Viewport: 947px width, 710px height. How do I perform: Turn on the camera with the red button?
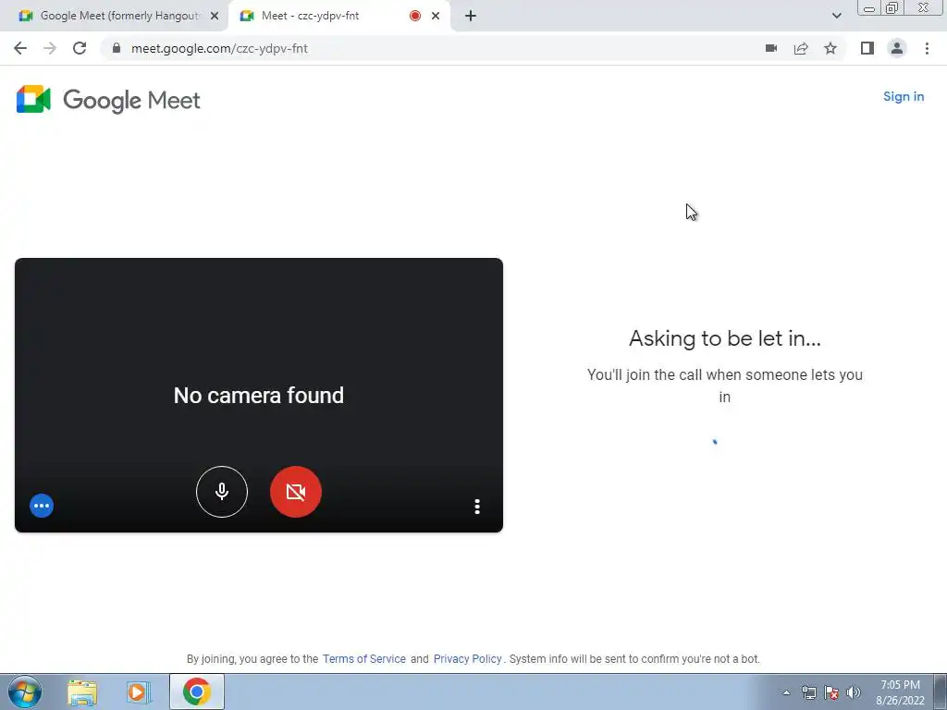[296, 492]
